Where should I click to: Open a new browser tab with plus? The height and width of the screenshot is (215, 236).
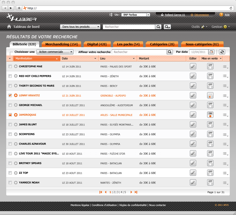(19, 8)
